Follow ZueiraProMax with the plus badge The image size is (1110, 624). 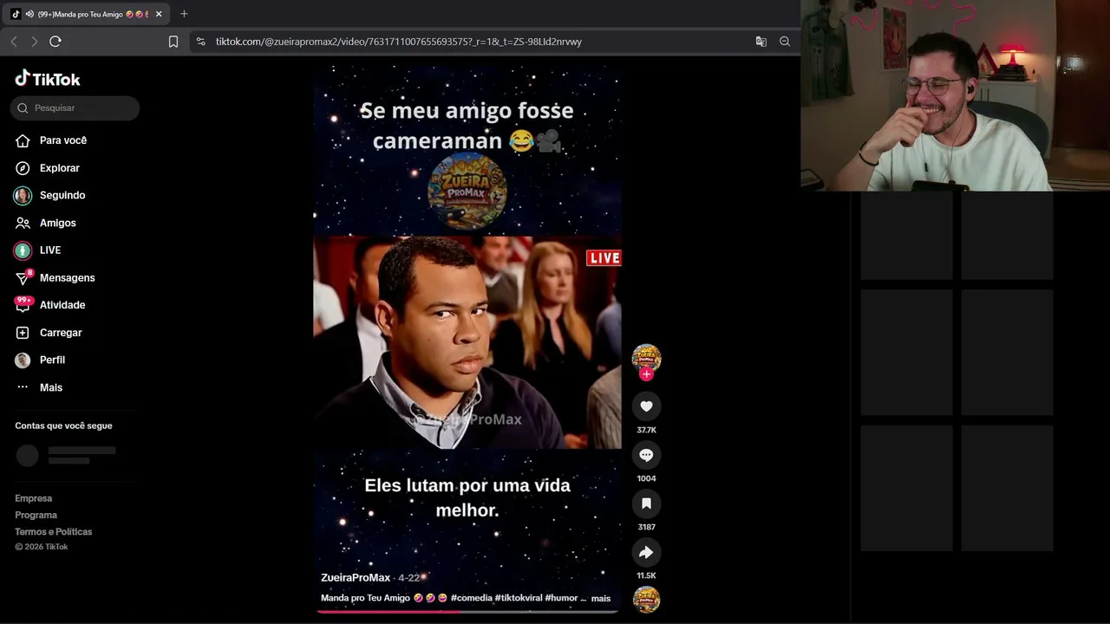pos(646,374)
